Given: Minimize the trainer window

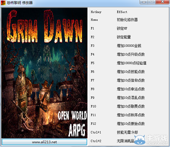Looking at the screenshot, I should tap(144, 2).
